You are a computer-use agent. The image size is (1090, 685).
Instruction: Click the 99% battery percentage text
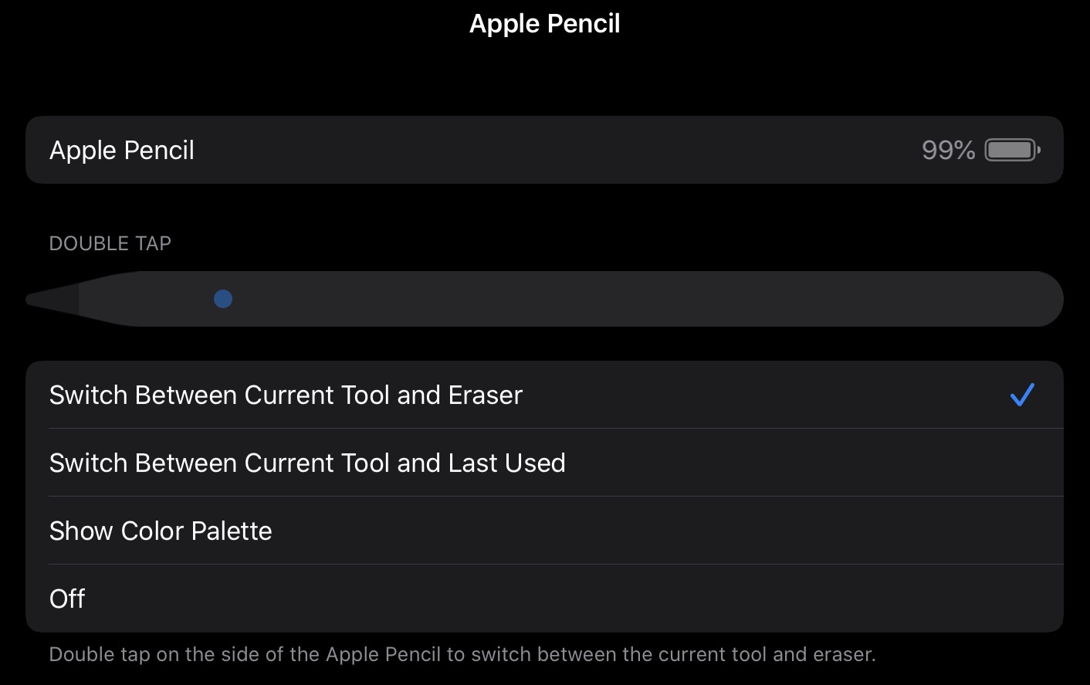[948, 150]
